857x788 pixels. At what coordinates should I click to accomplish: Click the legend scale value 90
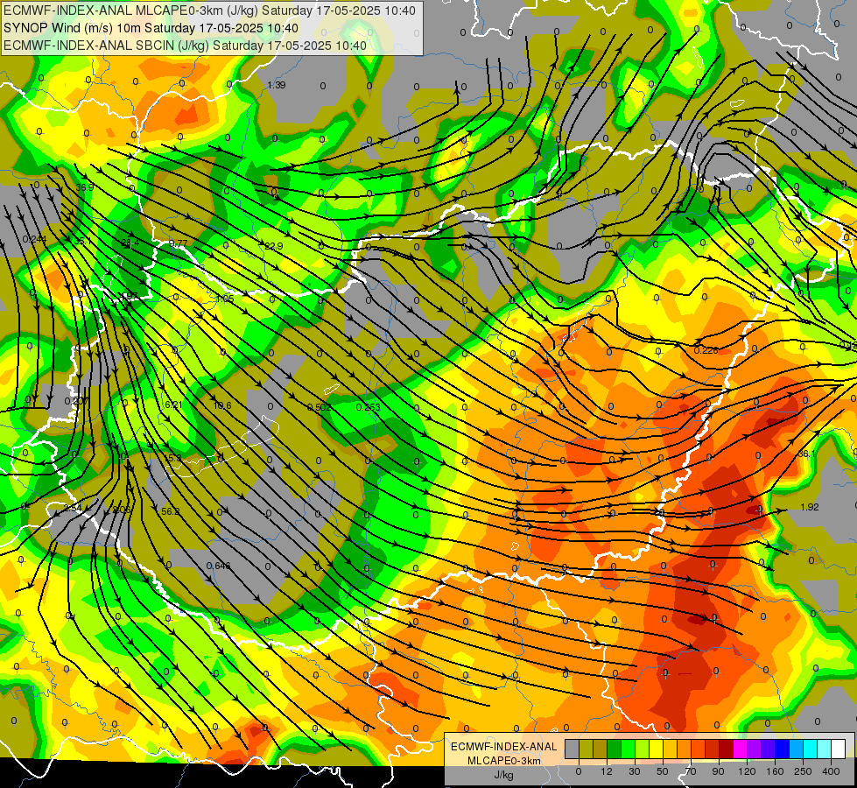click(x=718, y=771)
